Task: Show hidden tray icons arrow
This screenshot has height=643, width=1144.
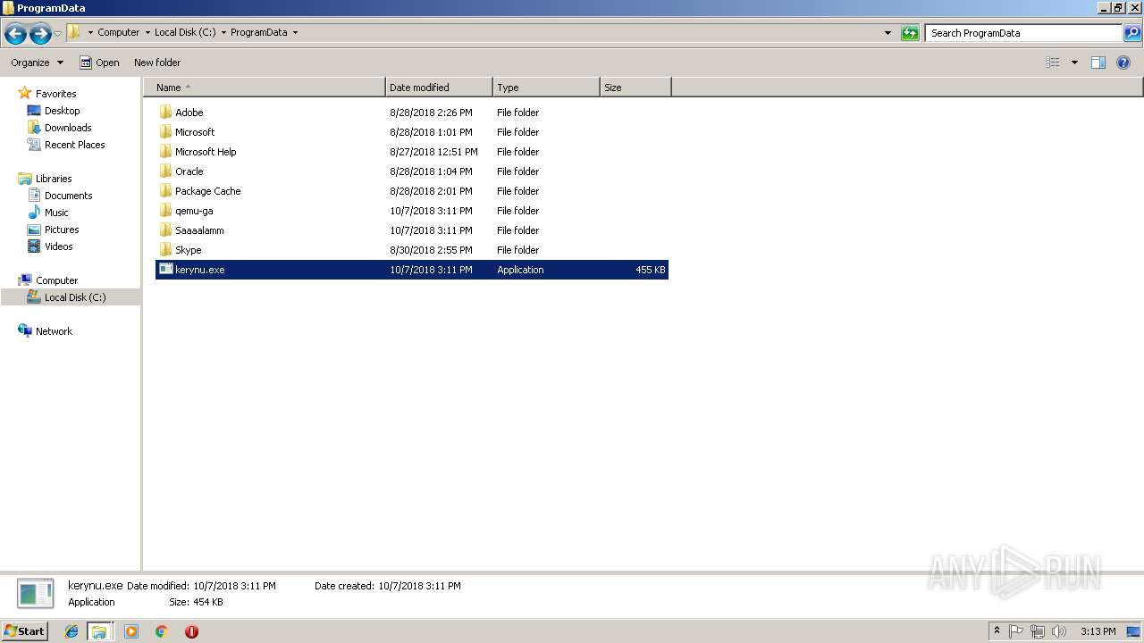Action: pyautogui.click(x=997, y=631)
